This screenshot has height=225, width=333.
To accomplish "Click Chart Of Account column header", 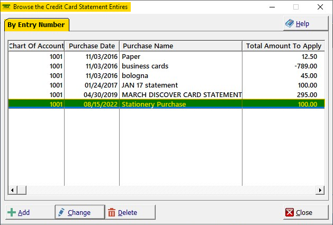I will point(36,46).
